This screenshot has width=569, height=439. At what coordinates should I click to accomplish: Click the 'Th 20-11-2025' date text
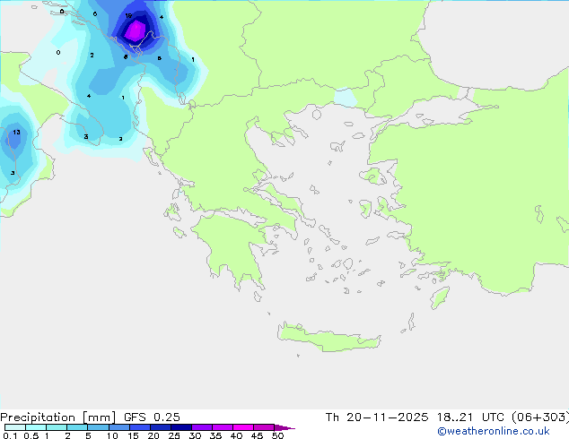point(376,417)
